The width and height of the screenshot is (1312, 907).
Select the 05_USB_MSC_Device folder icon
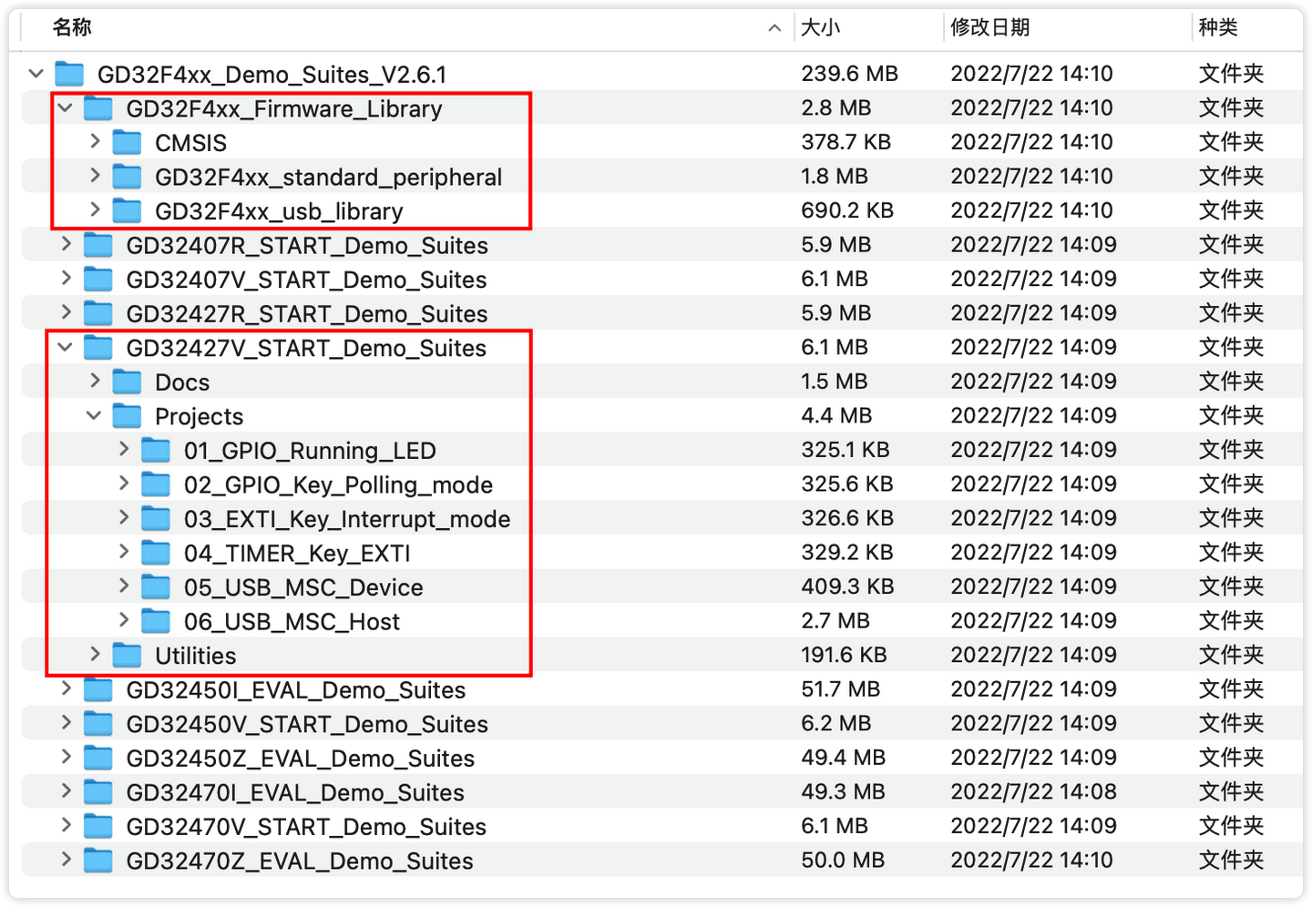156,586
